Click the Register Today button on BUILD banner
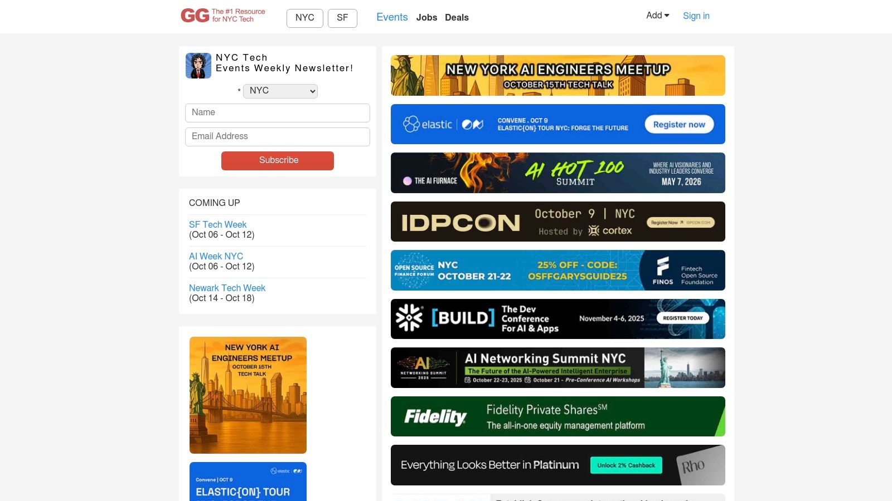Viewport: 892px width, 501px height. coord(683,318)
